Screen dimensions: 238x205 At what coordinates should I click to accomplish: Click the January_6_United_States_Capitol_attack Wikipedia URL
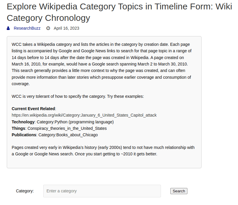tap(84, 115)
